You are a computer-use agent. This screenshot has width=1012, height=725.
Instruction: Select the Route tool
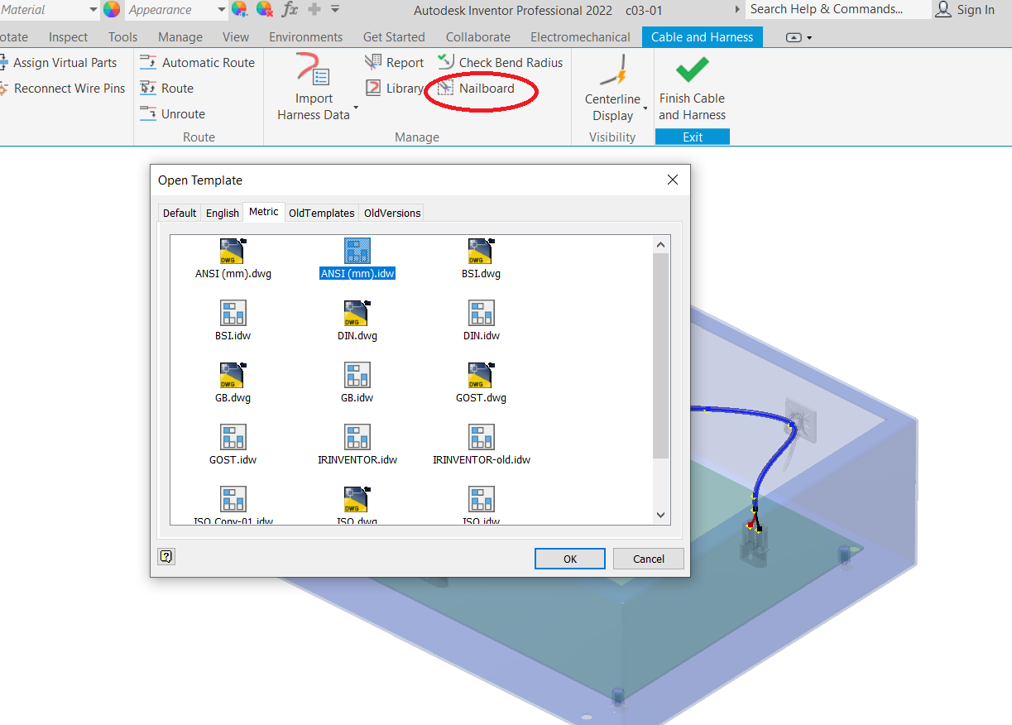click(x=166, y=88)
